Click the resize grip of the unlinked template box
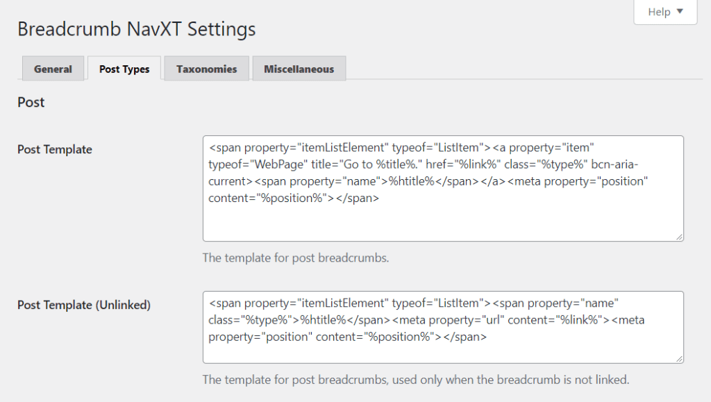 678,358
